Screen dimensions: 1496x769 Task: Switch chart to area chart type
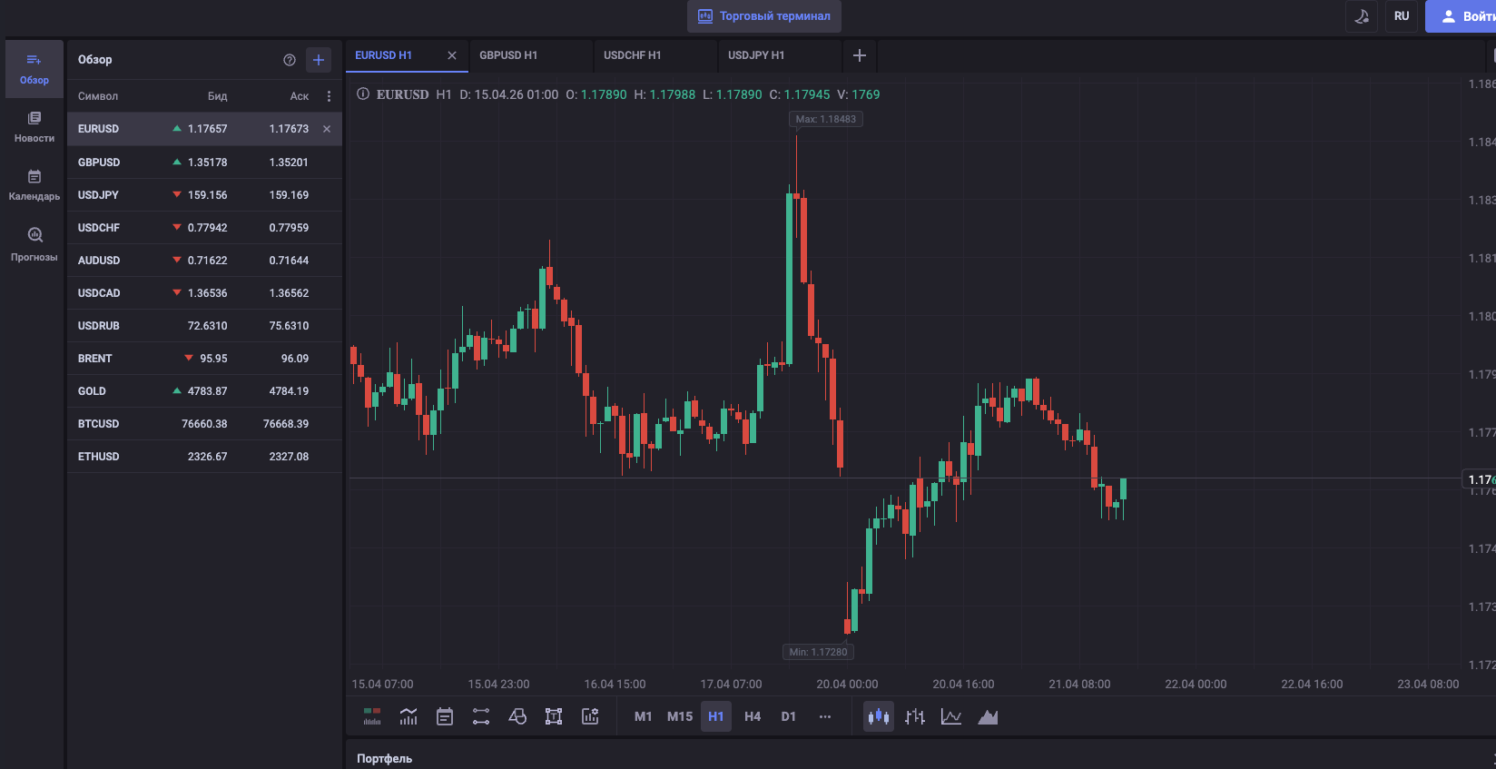(988, 716)
